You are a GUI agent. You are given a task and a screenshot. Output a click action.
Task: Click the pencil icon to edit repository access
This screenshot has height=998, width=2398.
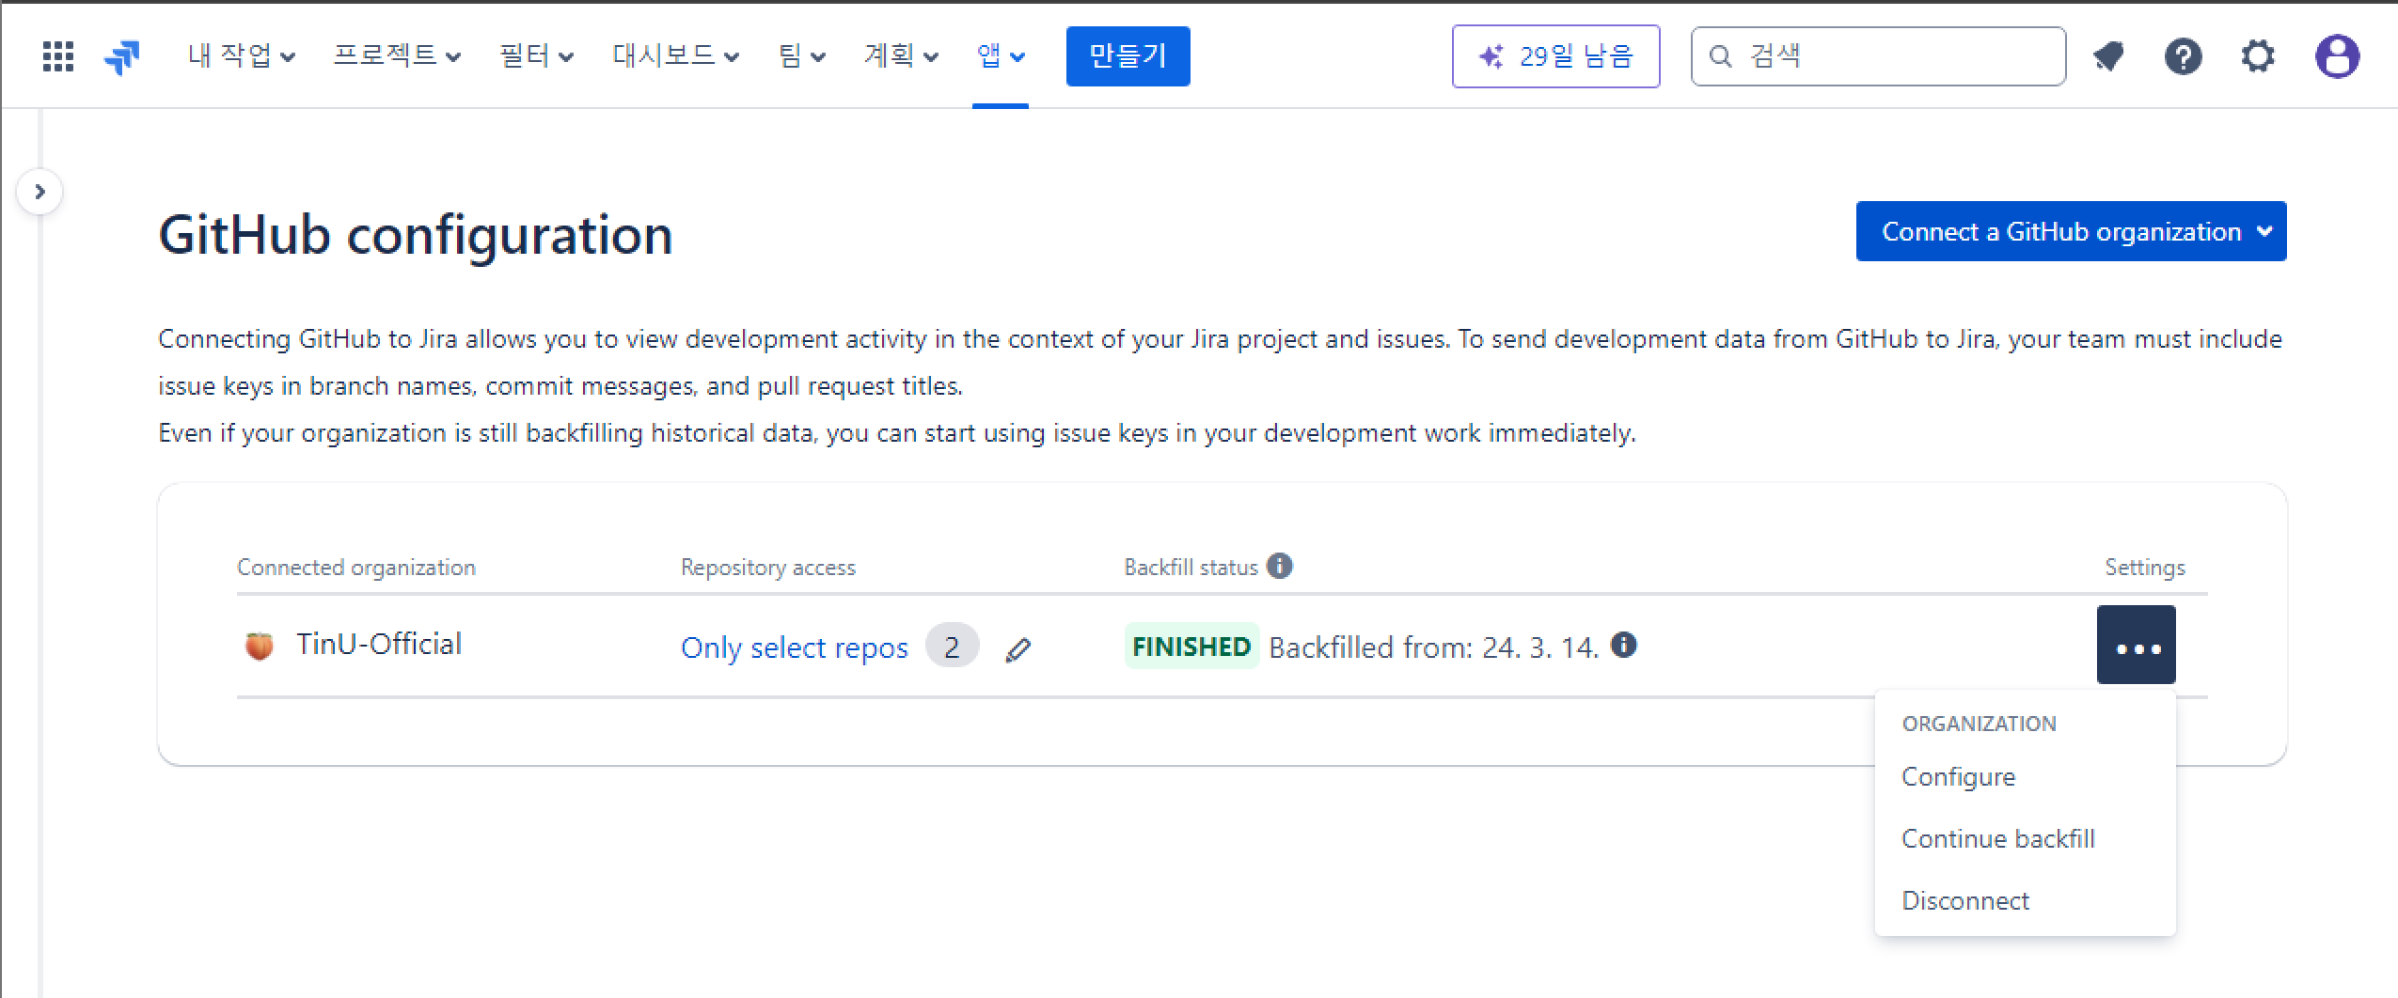pos(1018,649)
